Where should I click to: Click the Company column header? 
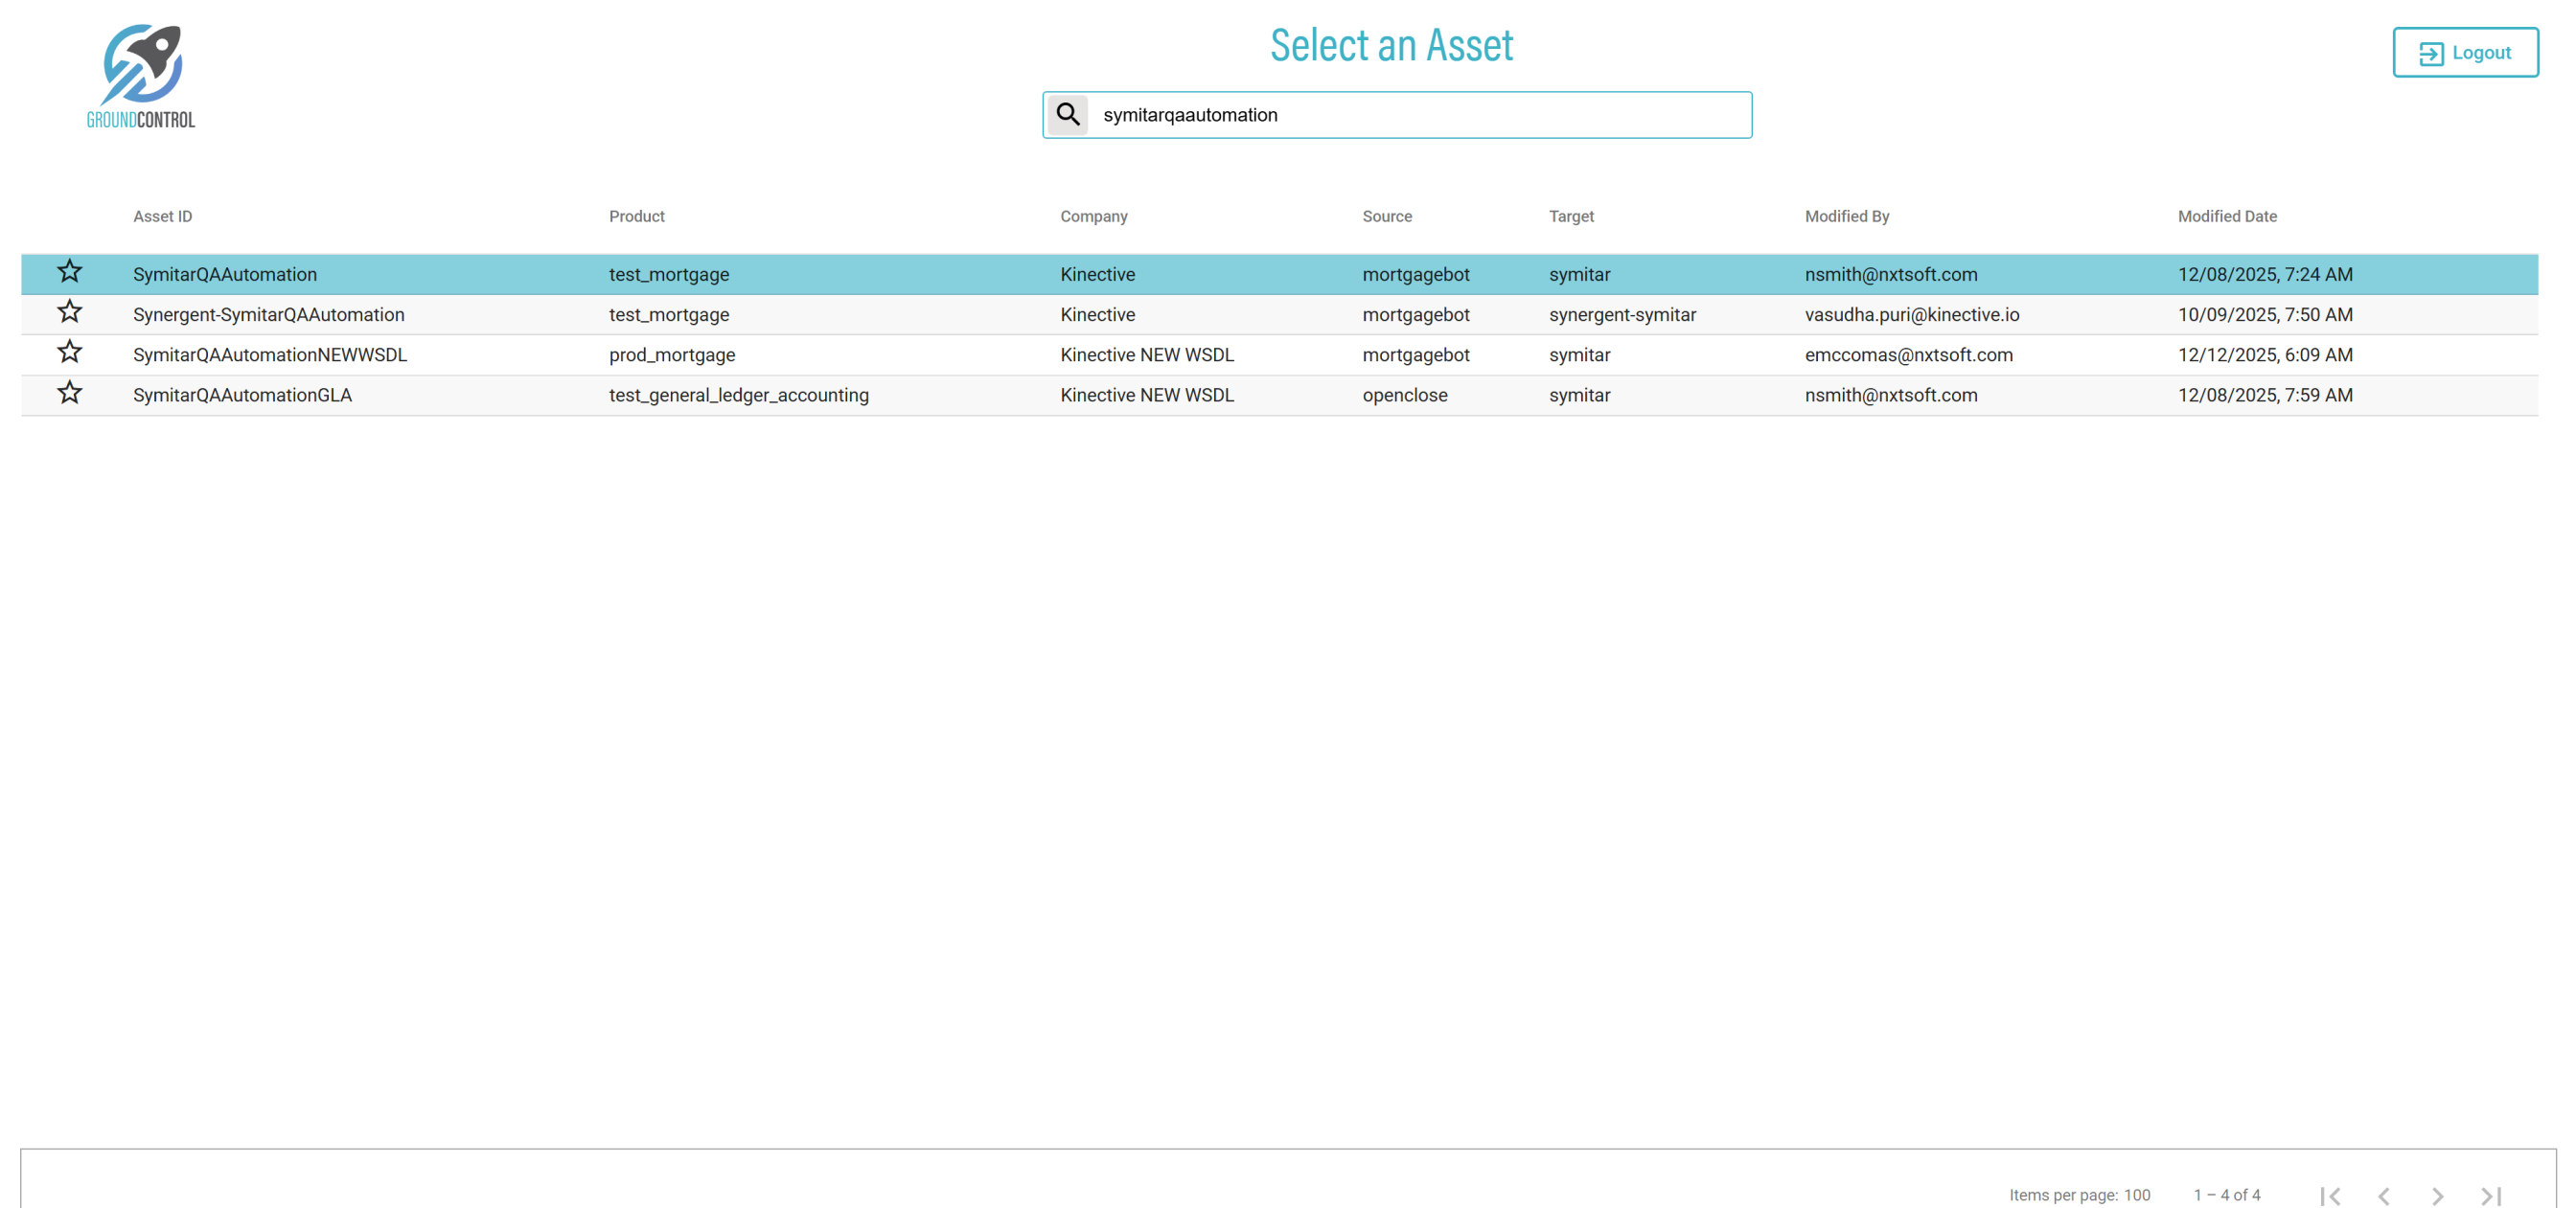tap(1093, 216)
